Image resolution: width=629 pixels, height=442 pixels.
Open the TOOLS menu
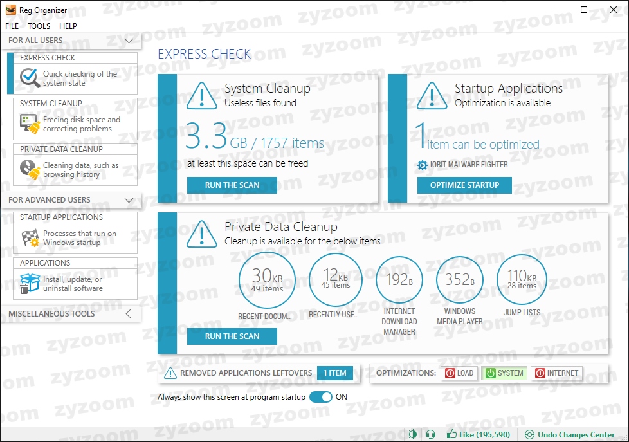tap(39, 26)
